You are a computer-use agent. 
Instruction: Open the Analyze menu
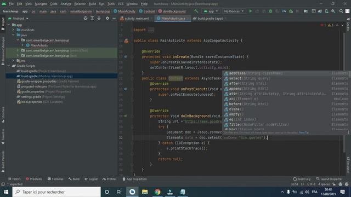(x=66, y=4)
